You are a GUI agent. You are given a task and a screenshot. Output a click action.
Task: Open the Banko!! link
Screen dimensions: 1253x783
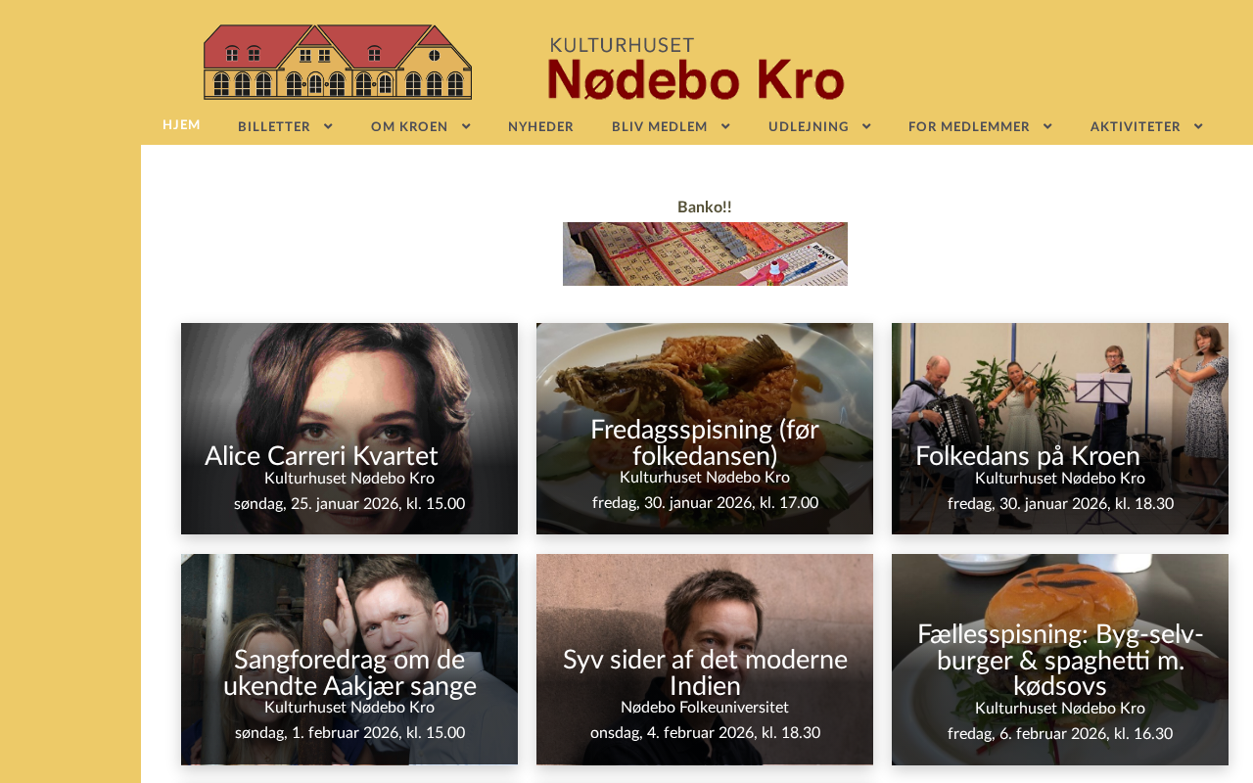click(705, 207)
